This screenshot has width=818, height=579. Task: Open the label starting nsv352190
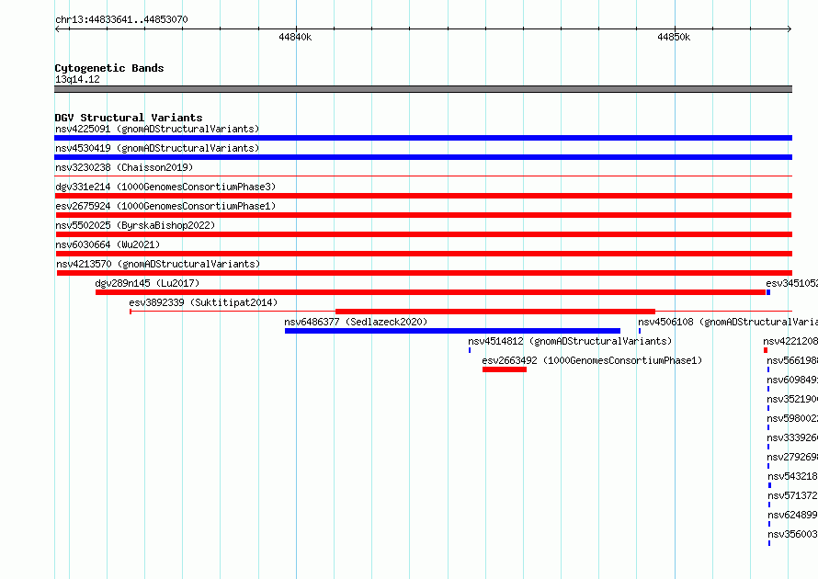click(792, 399)
